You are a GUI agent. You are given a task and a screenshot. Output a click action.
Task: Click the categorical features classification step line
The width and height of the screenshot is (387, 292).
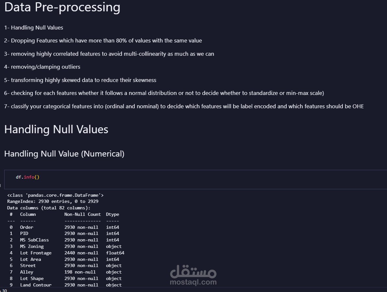point(184,106)
